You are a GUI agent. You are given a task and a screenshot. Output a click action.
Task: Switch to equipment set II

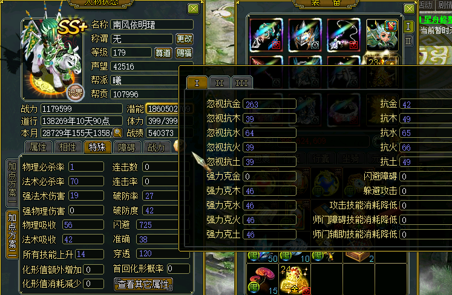point(408,41)
